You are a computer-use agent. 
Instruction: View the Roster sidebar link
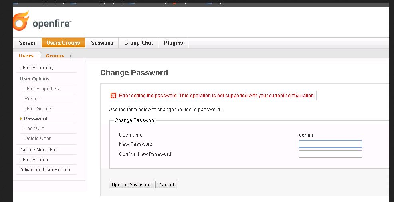tap(32, 99)
